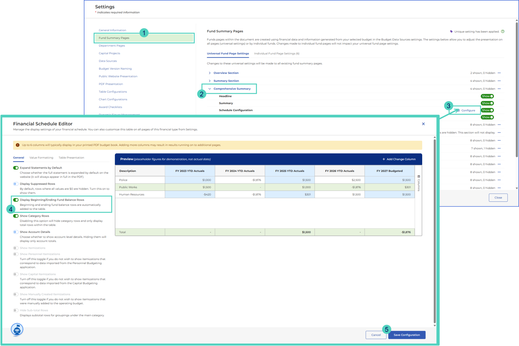
Task: Click the editor dialog vertical scrollbar
Action: [x=435, y=231]
